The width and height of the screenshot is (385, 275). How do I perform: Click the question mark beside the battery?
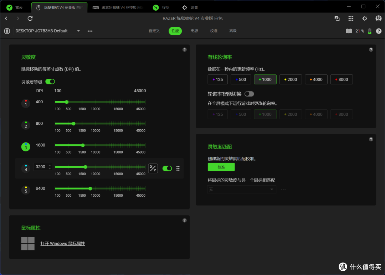click(379, 31)
